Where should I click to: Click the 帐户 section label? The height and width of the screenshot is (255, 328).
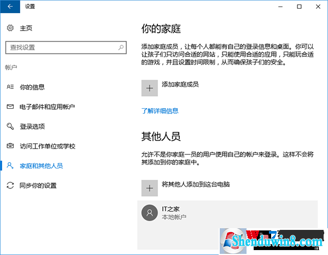(x=11, y=67)
